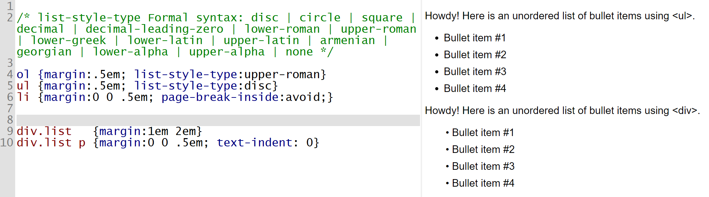Click line number 4 in the gutter
The width and height of the screenshot is (709, 197).
point(10,74)
